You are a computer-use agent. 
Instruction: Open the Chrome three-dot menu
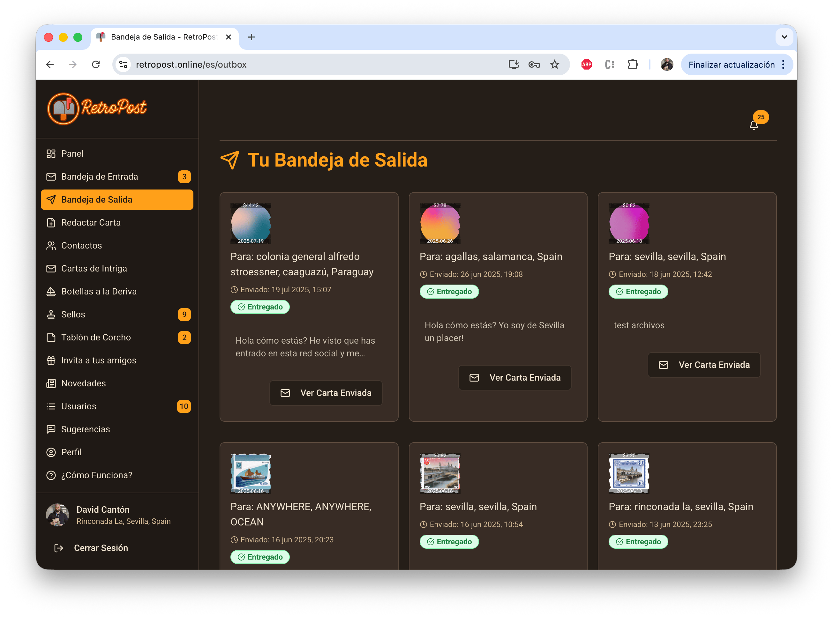(x=783, y=65)
